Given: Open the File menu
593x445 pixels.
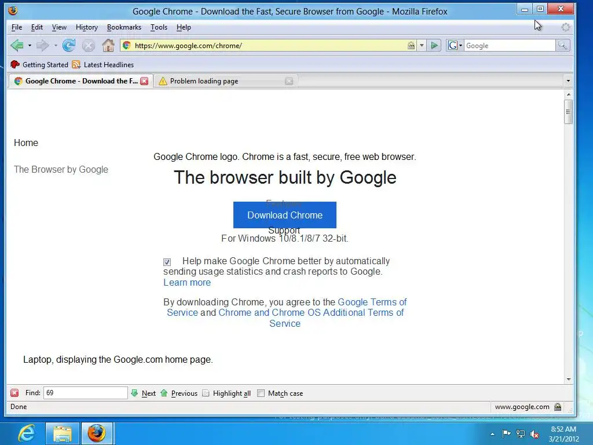Looking at the screenshot, I should click(17, 27).
